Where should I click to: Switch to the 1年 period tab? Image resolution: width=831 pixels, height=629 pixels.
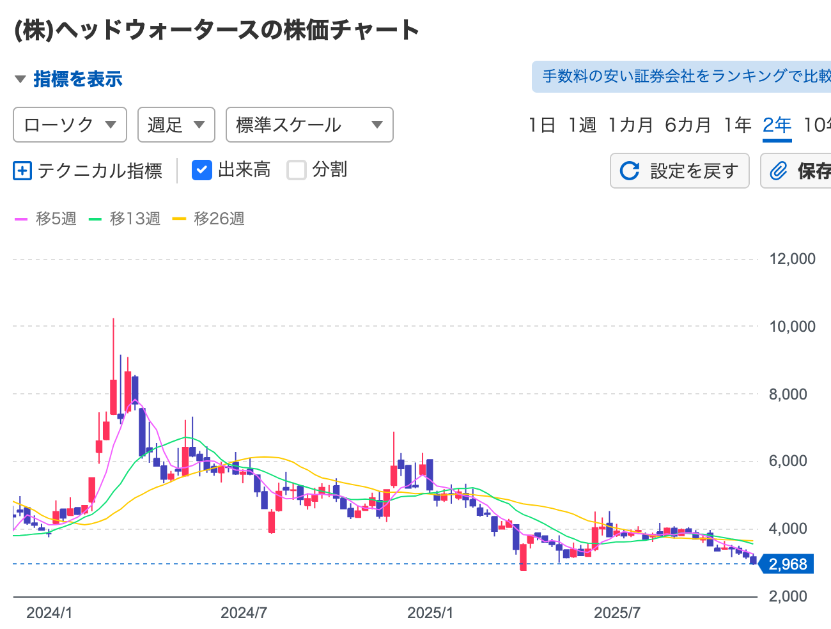point(737,125)
